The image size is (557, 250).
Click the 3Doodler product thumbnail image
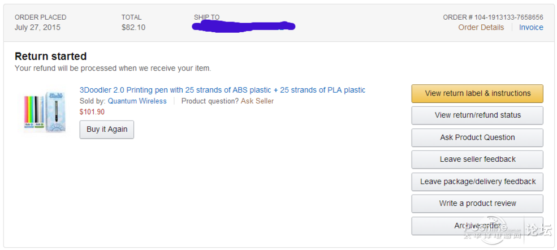pos(44,112)
